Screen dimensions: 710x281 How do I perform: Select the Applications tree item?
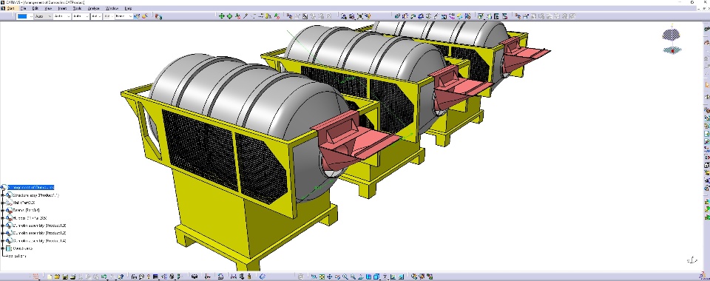click(x=16, y=256)
